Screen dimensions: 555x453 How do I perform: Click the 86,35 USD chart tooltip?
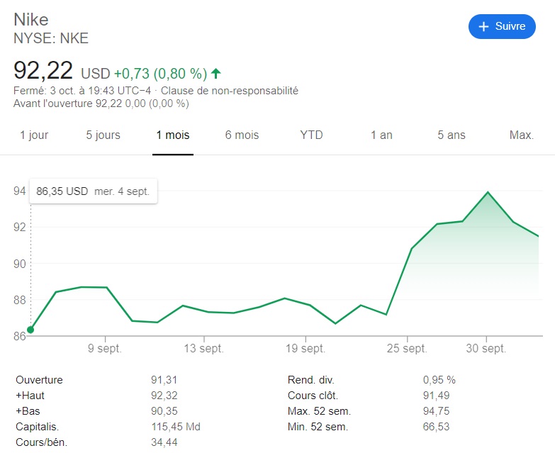(93, 191)
